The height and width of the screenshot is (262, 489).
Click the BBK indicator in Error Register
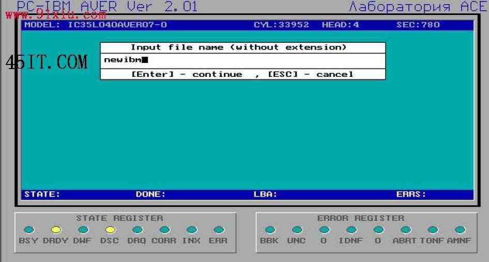click(269, 230)
